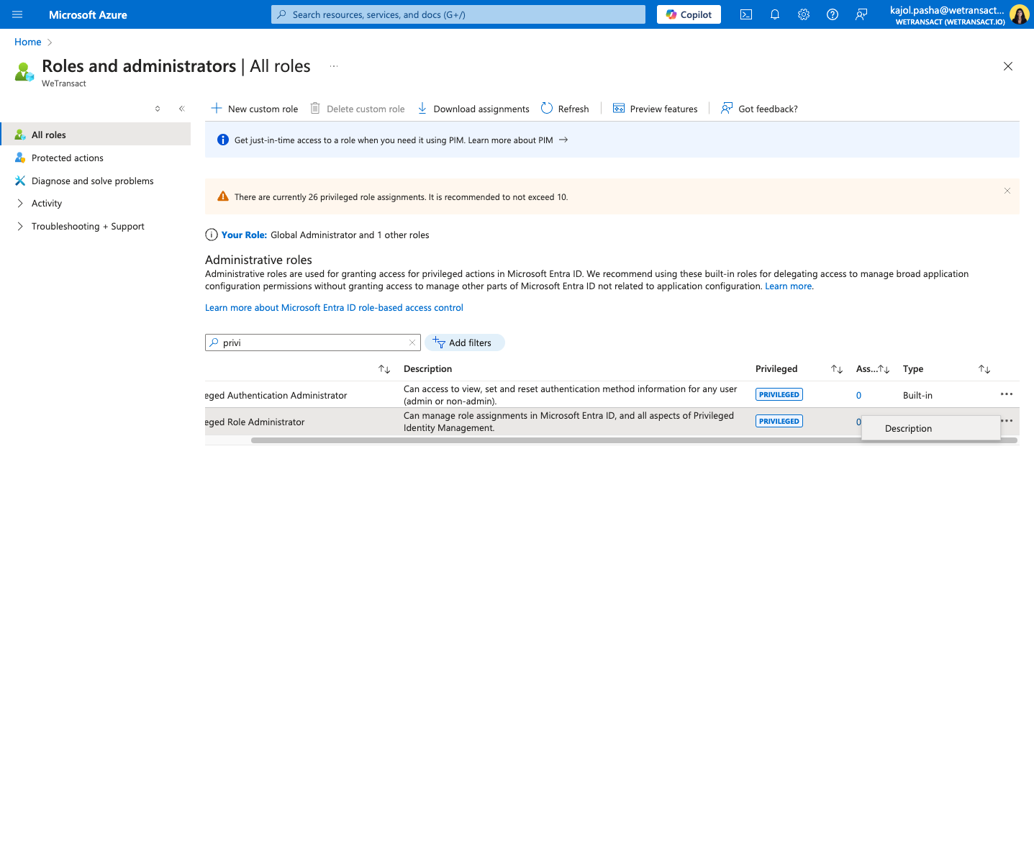
Task: Click Download assignments
Action: (x=473, y=109)
